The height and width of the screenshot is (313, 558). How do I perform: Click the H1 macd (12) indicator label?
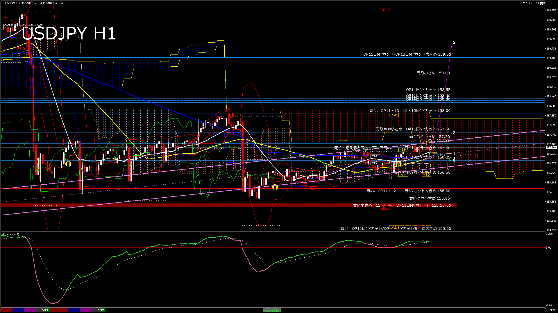10,234
